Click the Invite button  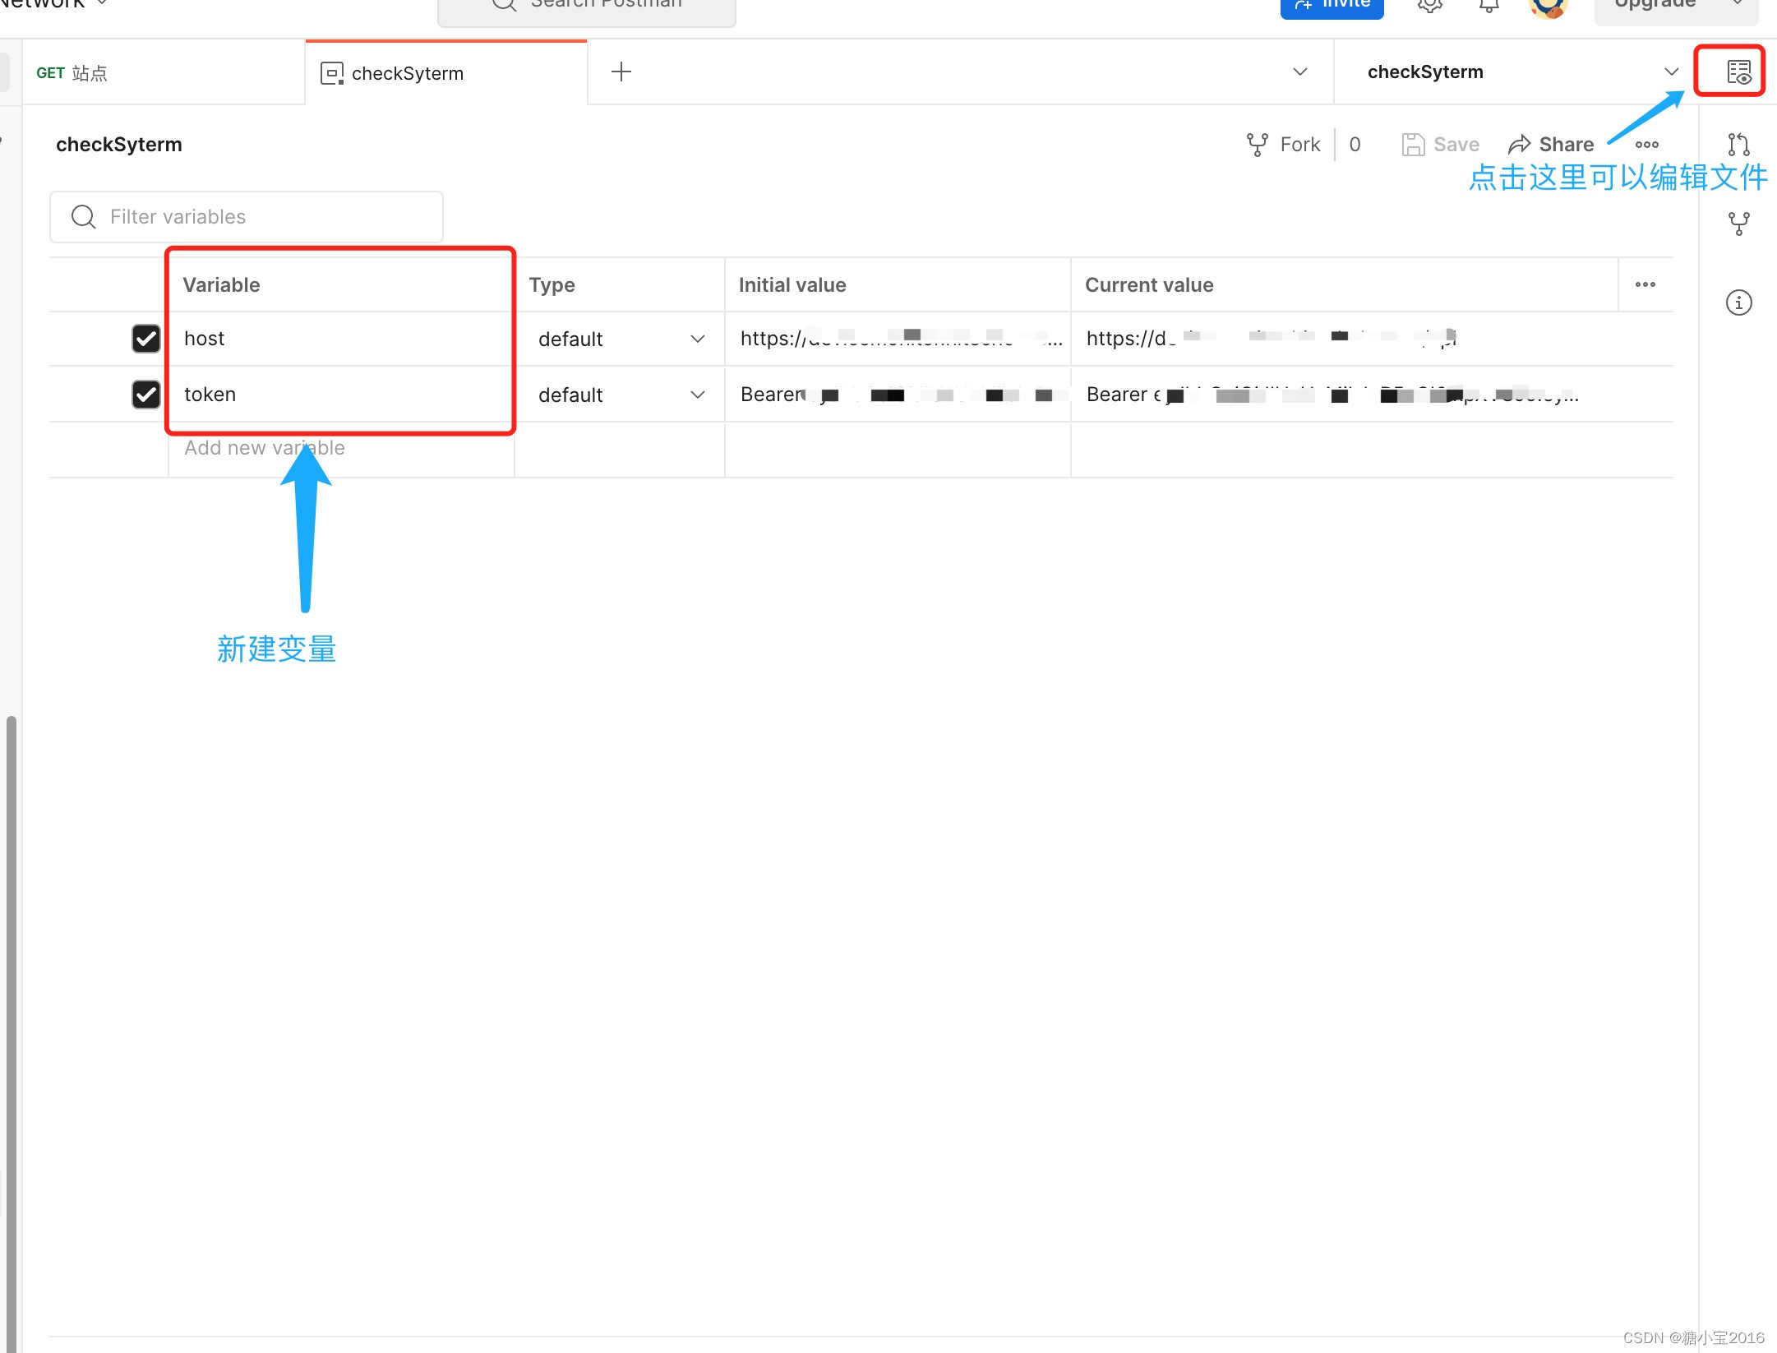coord(1332,7)
